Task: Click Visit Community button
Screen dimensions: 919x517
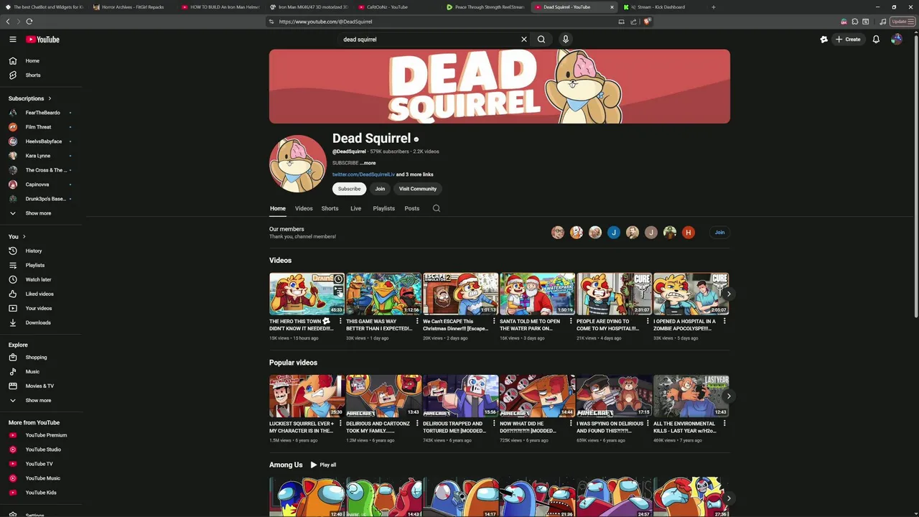Action: point(418,189)
